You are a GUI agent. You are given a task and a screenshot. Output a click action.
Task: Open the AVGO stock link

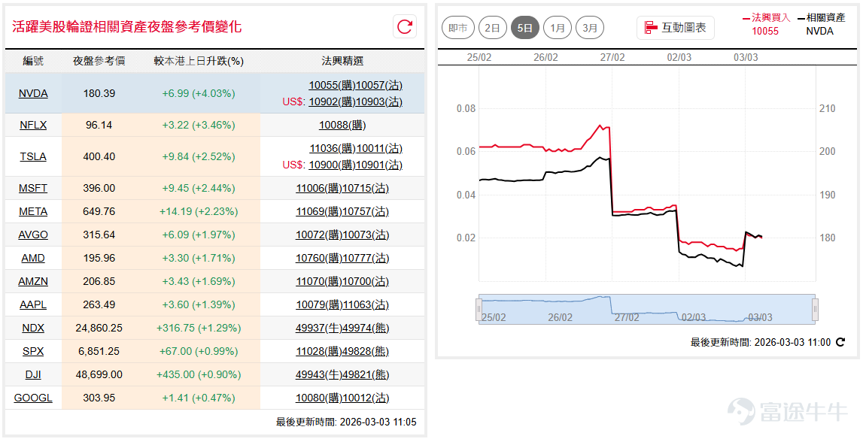coord(33,235)
